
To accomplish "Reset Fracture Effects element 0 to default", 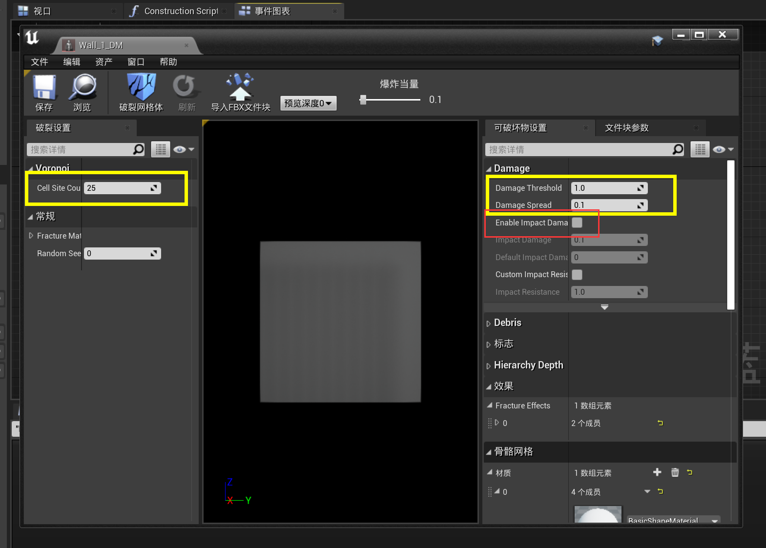I will coord(660,423).
